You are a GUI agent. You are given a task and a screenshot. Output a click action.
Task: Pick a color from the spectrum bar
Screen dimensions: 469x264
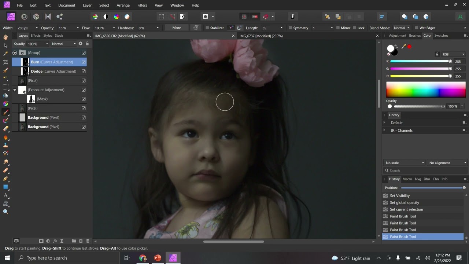pos(426,89)
